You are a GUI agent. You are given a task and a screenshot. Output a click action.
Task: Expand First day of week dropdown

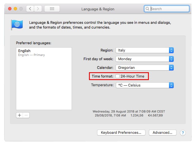tap(145, 59)
